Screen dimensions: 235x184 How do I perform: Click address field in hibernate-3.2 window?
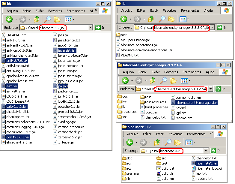(174, 151)
